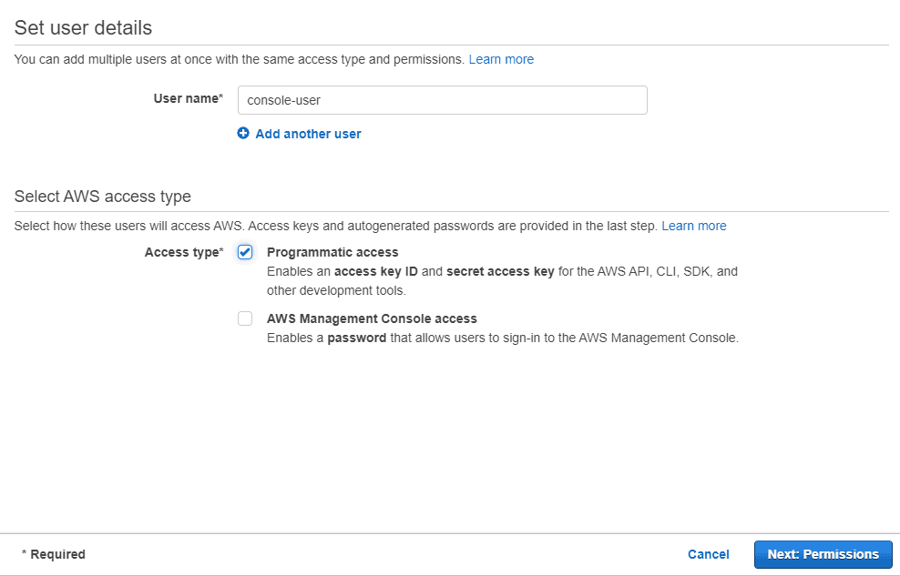Open Learn more link under Set user details
Image resolution: width=900 pixels, height=576 pixels.
[501, 60]
